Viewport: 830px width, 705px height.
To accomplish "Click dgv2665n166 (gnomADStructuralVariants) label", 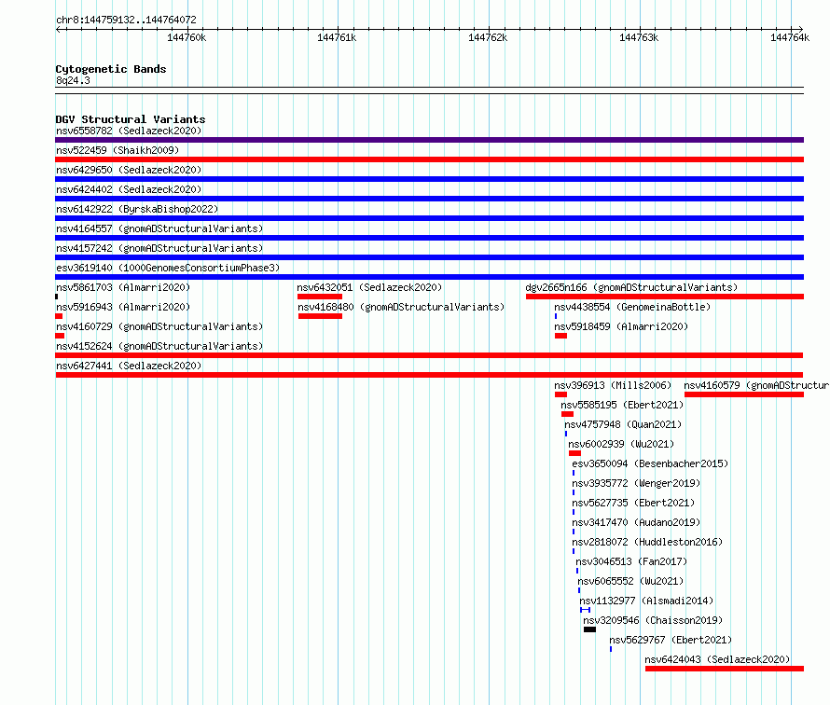I will pos(631,287).
